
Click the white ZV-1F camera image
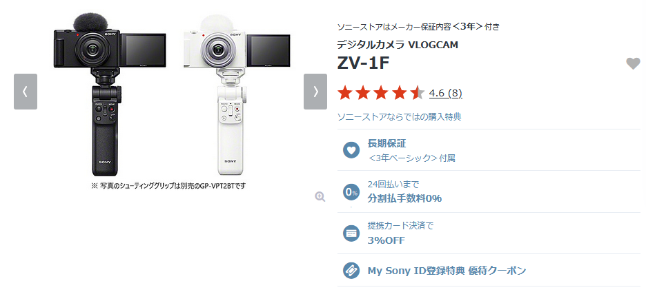click(x=238, y=95)
